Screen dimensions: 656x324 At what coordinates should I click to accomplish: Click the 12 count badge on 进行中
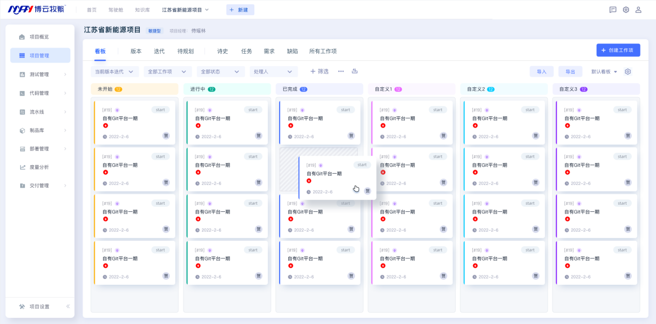click(211, 89)
